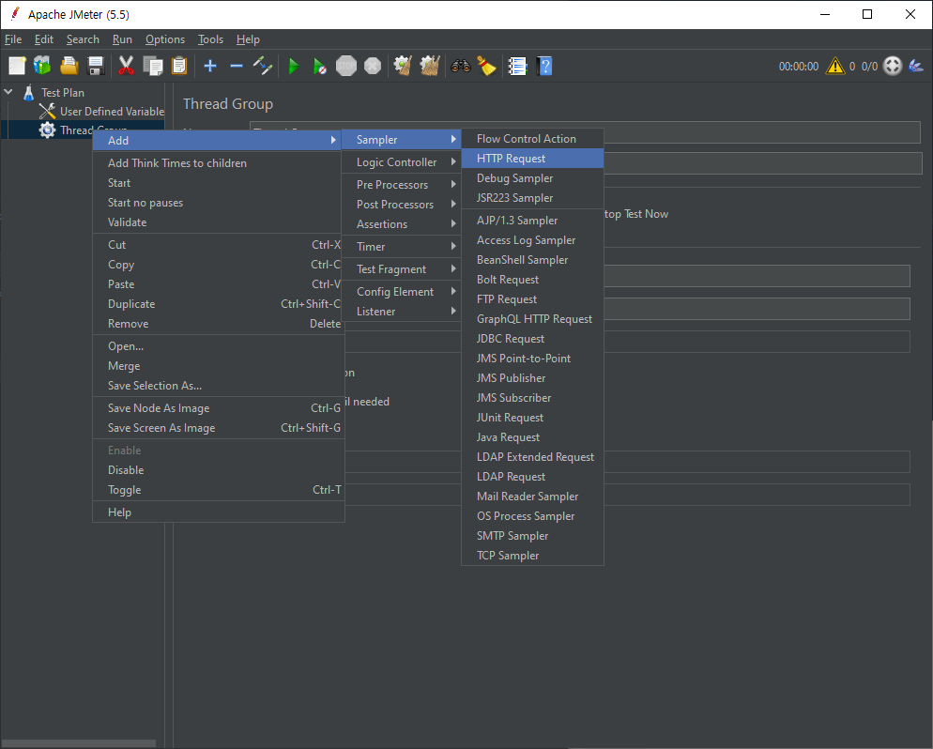Expand the Logic Controller submenu
Viewport: 933px width, 749px height.
click(x=402, y=161)
